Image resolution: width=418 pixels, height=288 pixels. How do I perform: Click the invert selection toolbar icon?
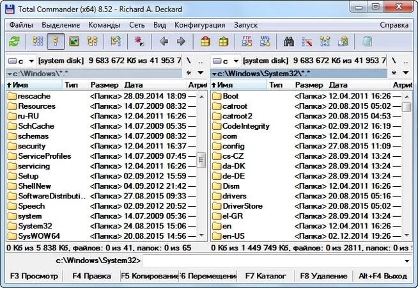point(116,42)
